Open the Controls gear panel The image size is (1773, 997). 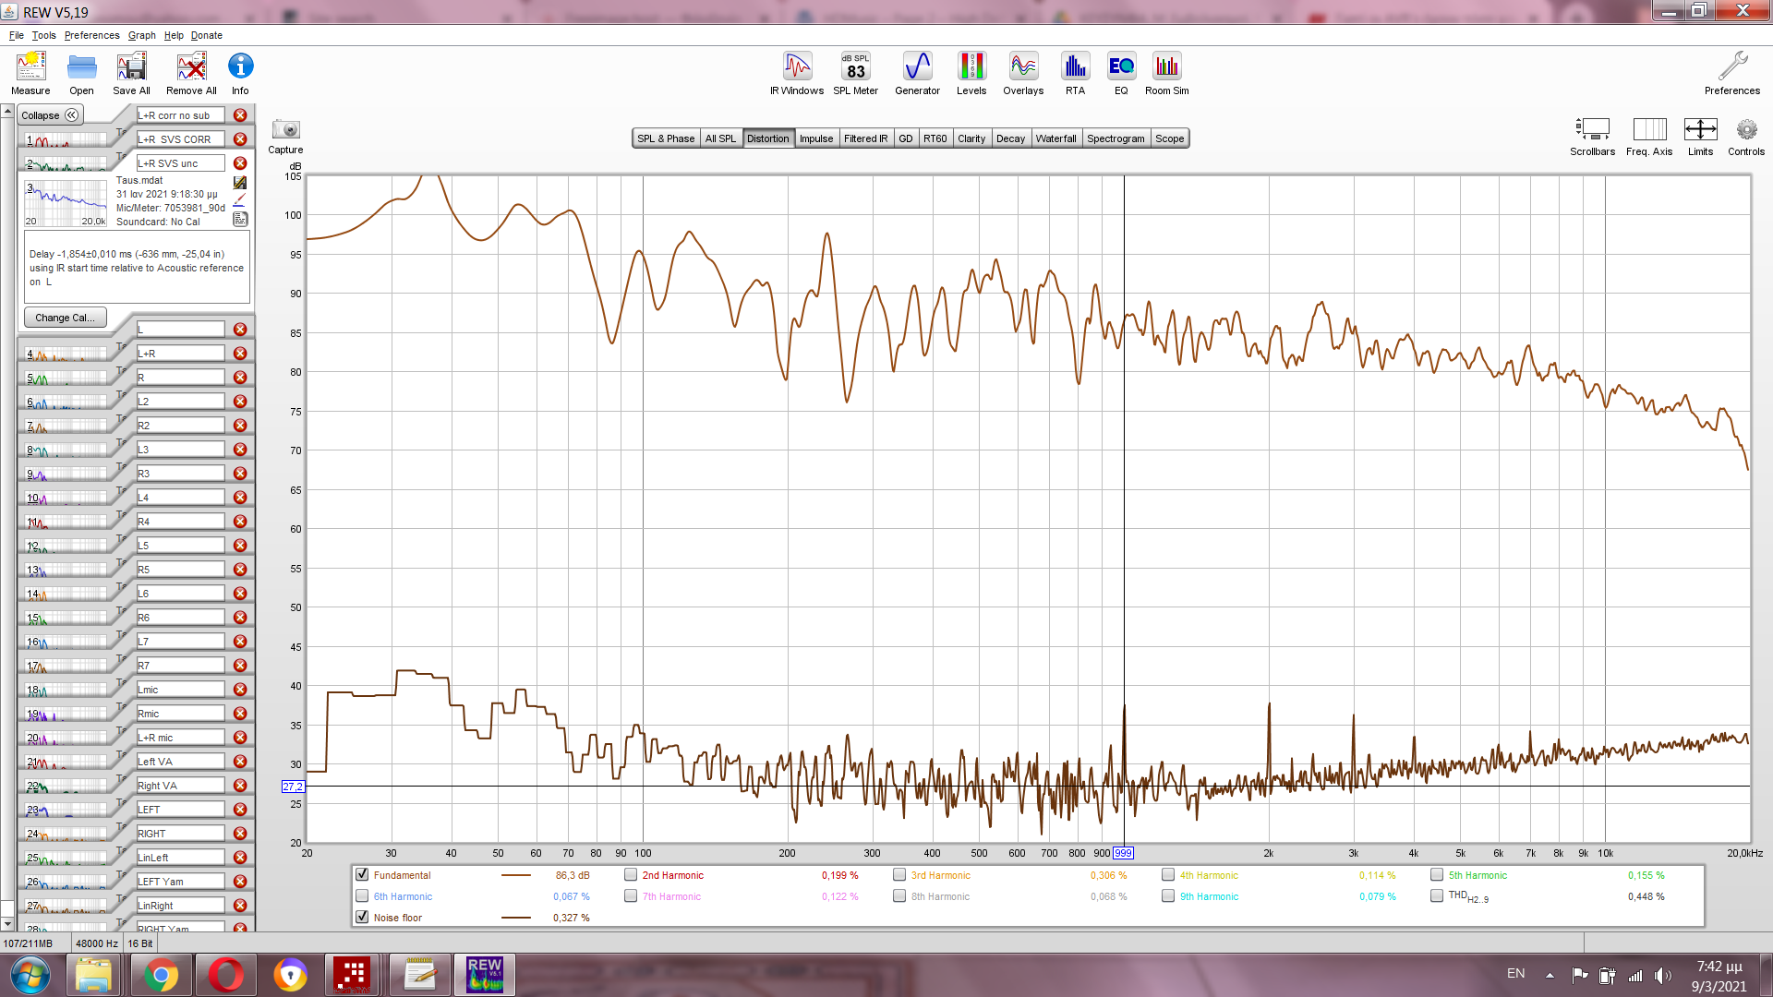click(x=1745, y=131)
